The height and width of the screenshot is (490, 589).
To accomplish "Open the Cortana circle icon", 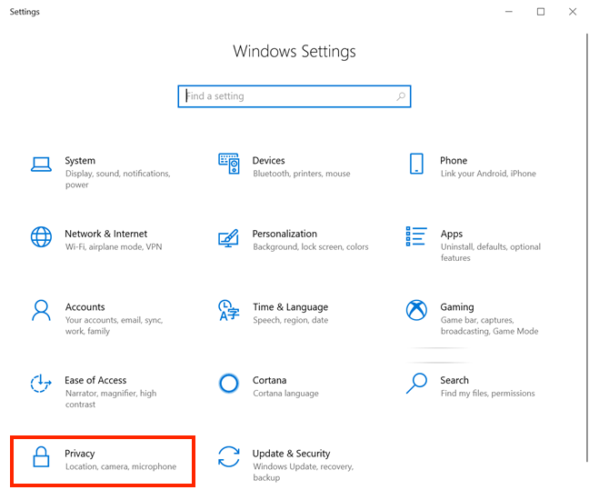I will click(x=229, y=384).
